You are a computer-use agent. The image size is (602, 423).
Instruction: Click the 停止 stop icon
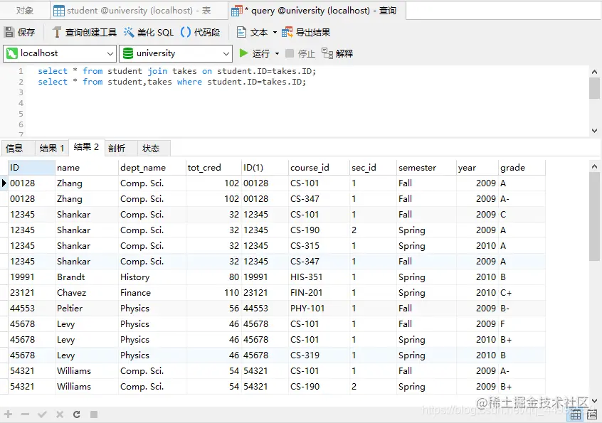[290, 53]
